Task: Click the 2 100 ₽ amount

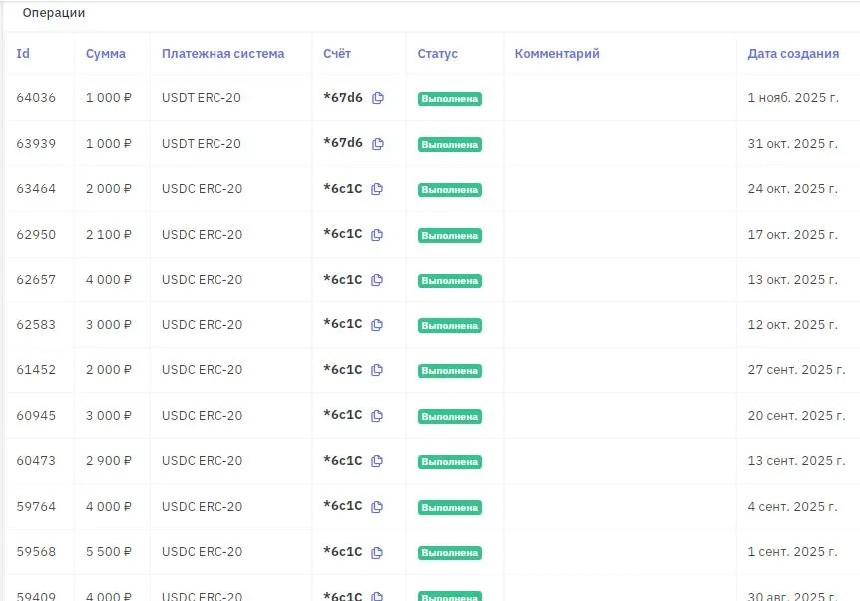Action: tap(109, 235)
